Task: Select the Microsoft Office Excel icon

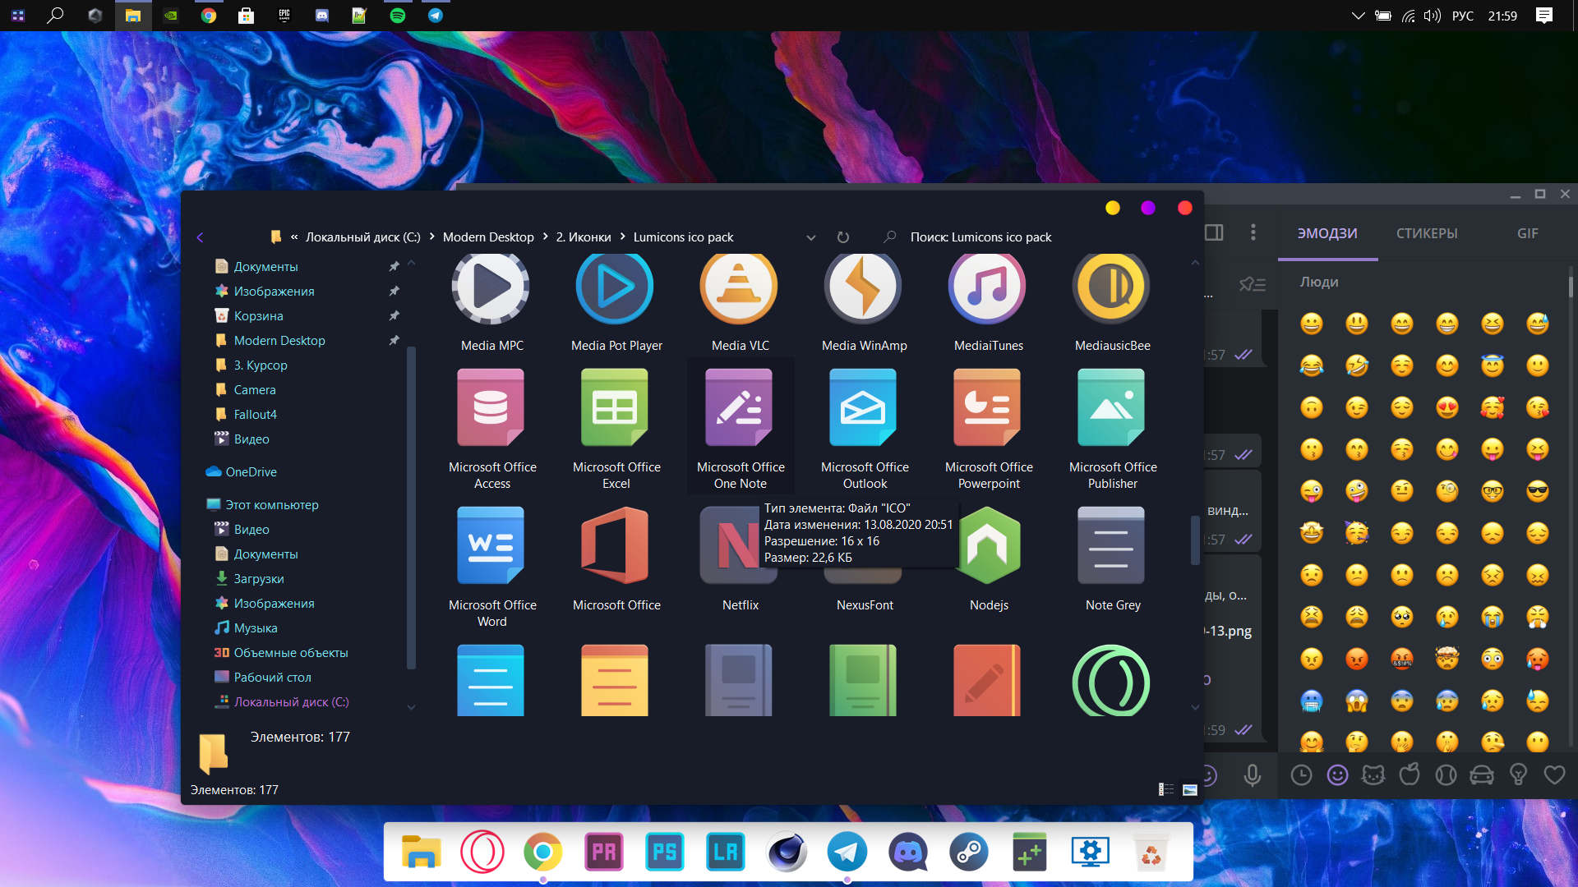Action: tap(616, 427)
